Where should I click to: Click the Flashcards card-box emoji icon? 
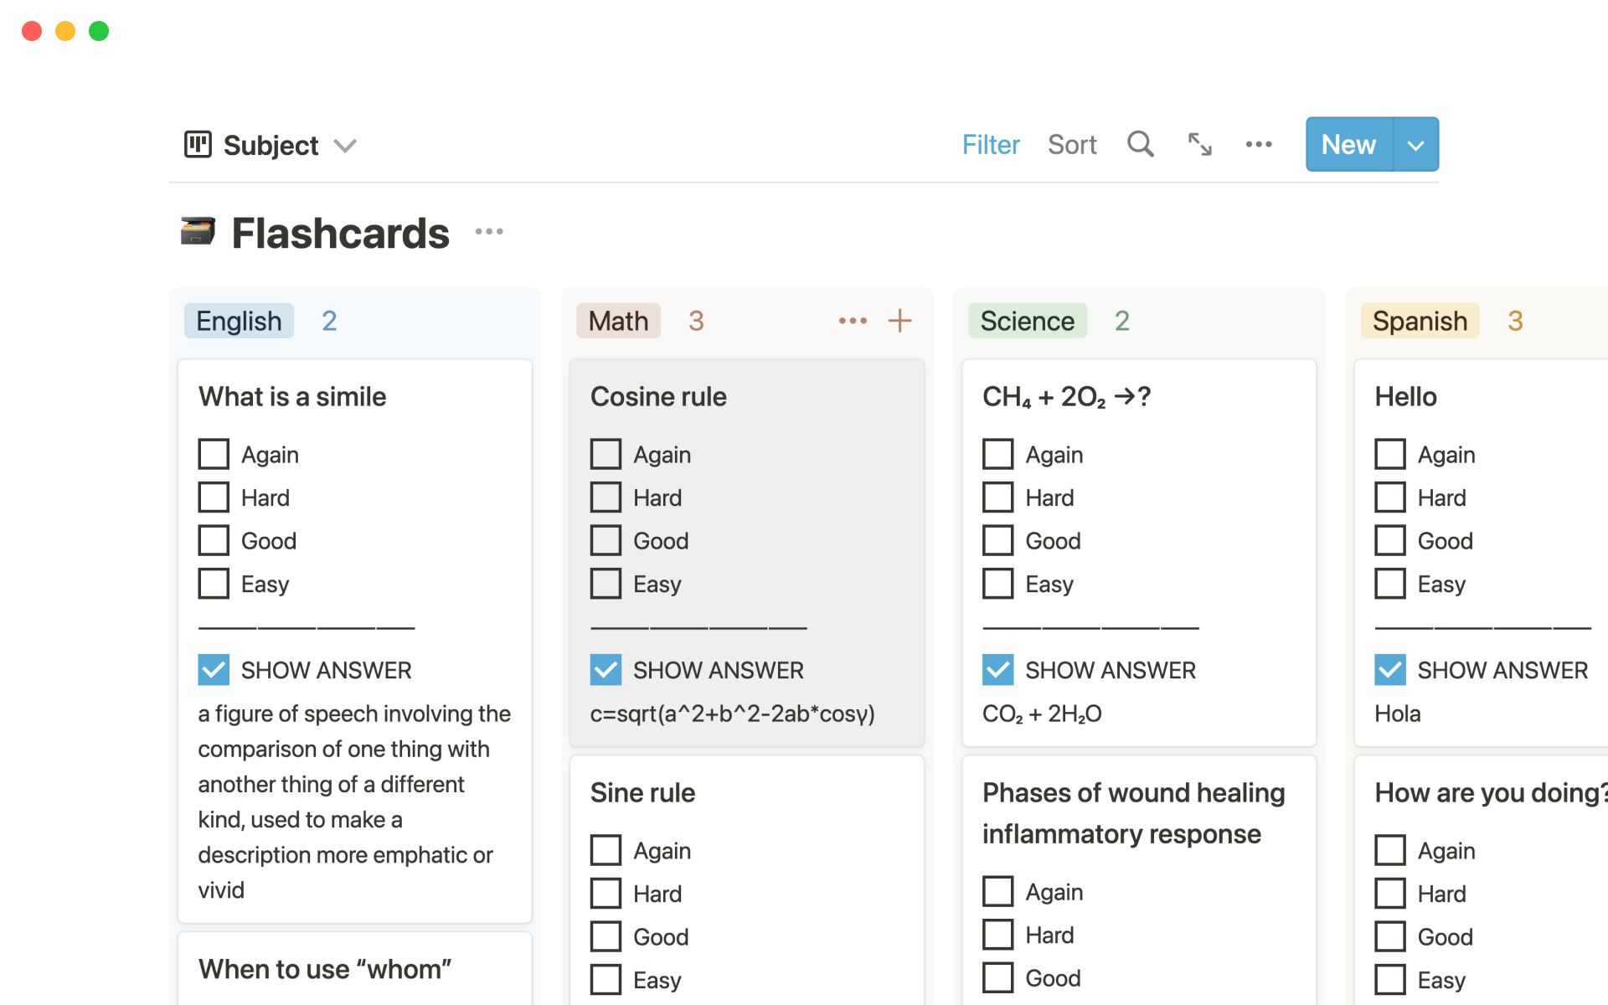[x=198, y=232]
